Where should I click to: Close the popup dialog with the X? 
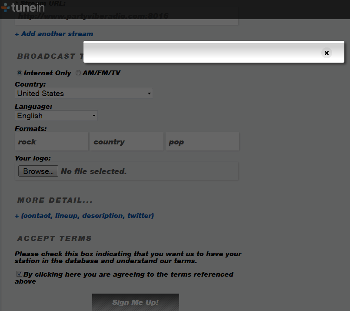click(327, 53)
